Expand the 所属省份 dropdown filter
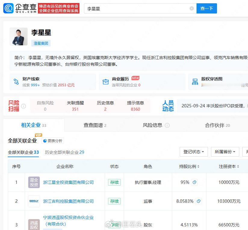Image resolution: width=248 pixels, height=230 pixels. tap(225, 152)
